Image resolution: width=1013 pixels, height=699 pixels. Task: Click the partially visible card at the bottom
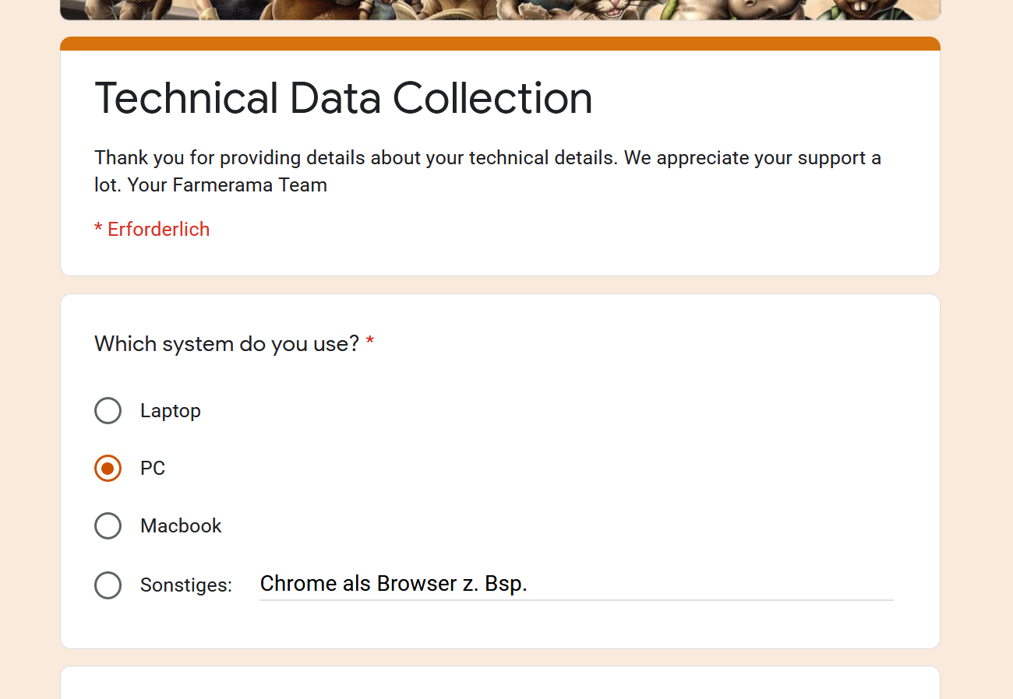[499, 683]
